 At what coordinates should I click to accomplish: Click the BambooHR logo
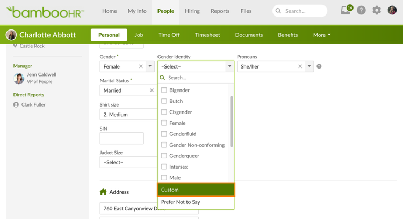click(45, 12)
